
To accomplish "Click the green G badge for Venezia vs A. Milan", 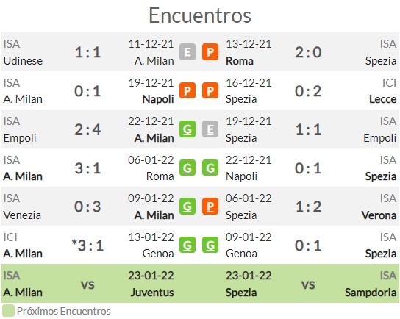I will [x=187, y=207].
